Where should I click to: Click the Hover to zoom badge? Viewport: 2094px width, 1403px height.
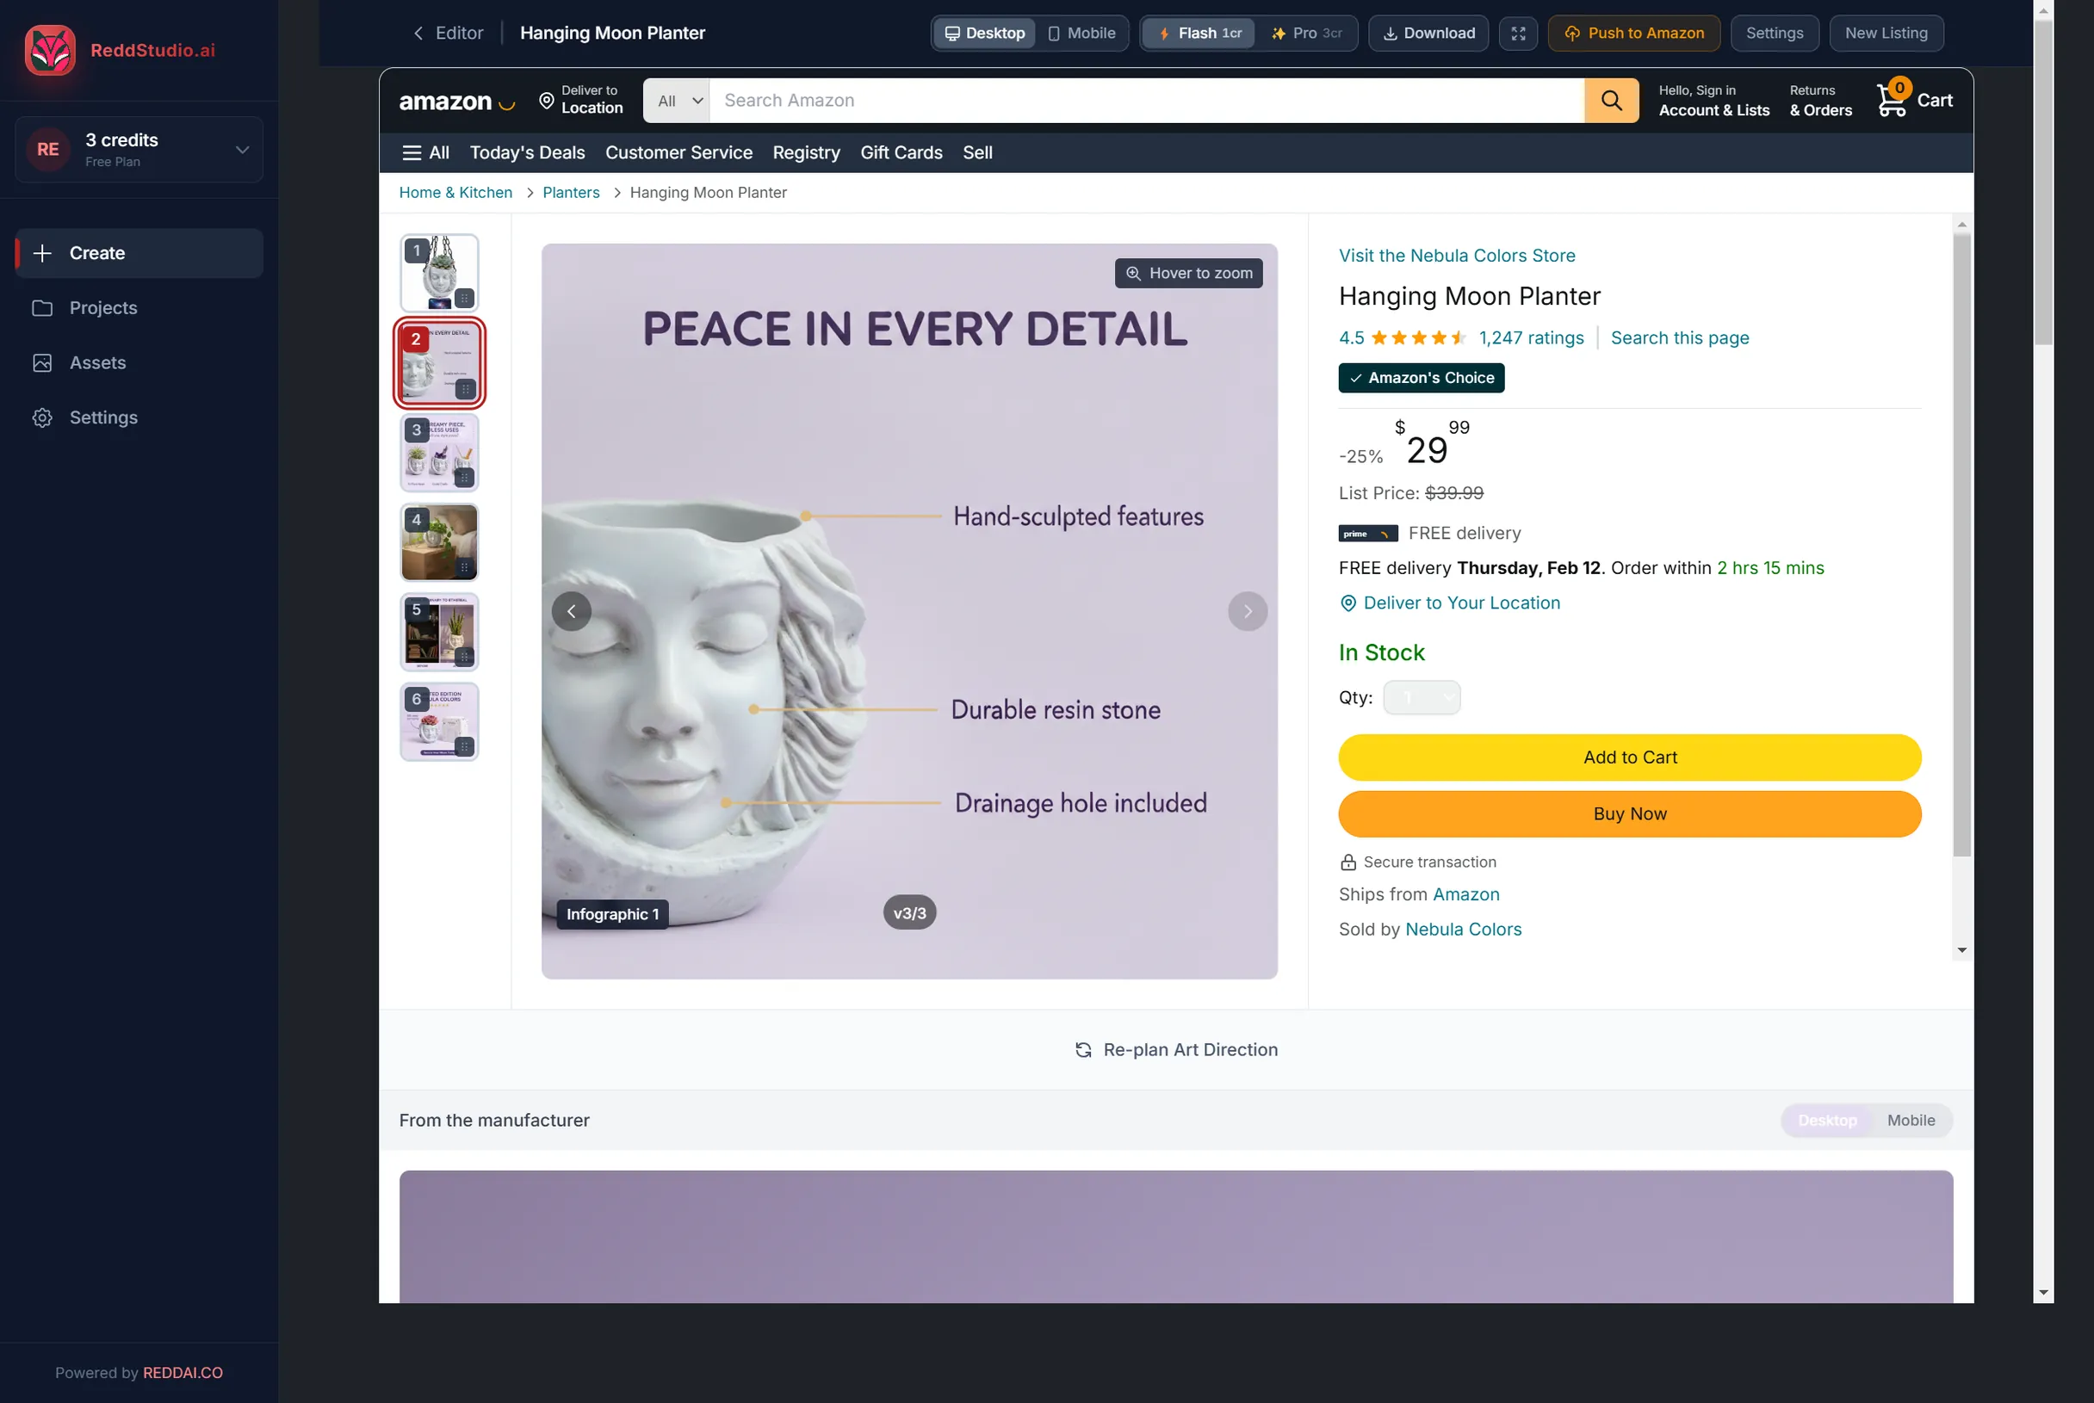click(x=1188, y=273)
